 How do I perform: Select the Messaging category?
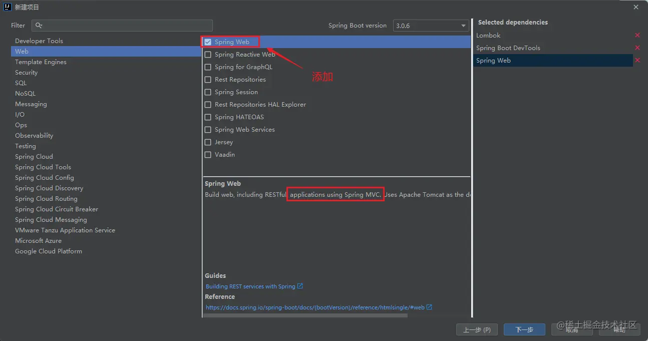click(106, 104)
